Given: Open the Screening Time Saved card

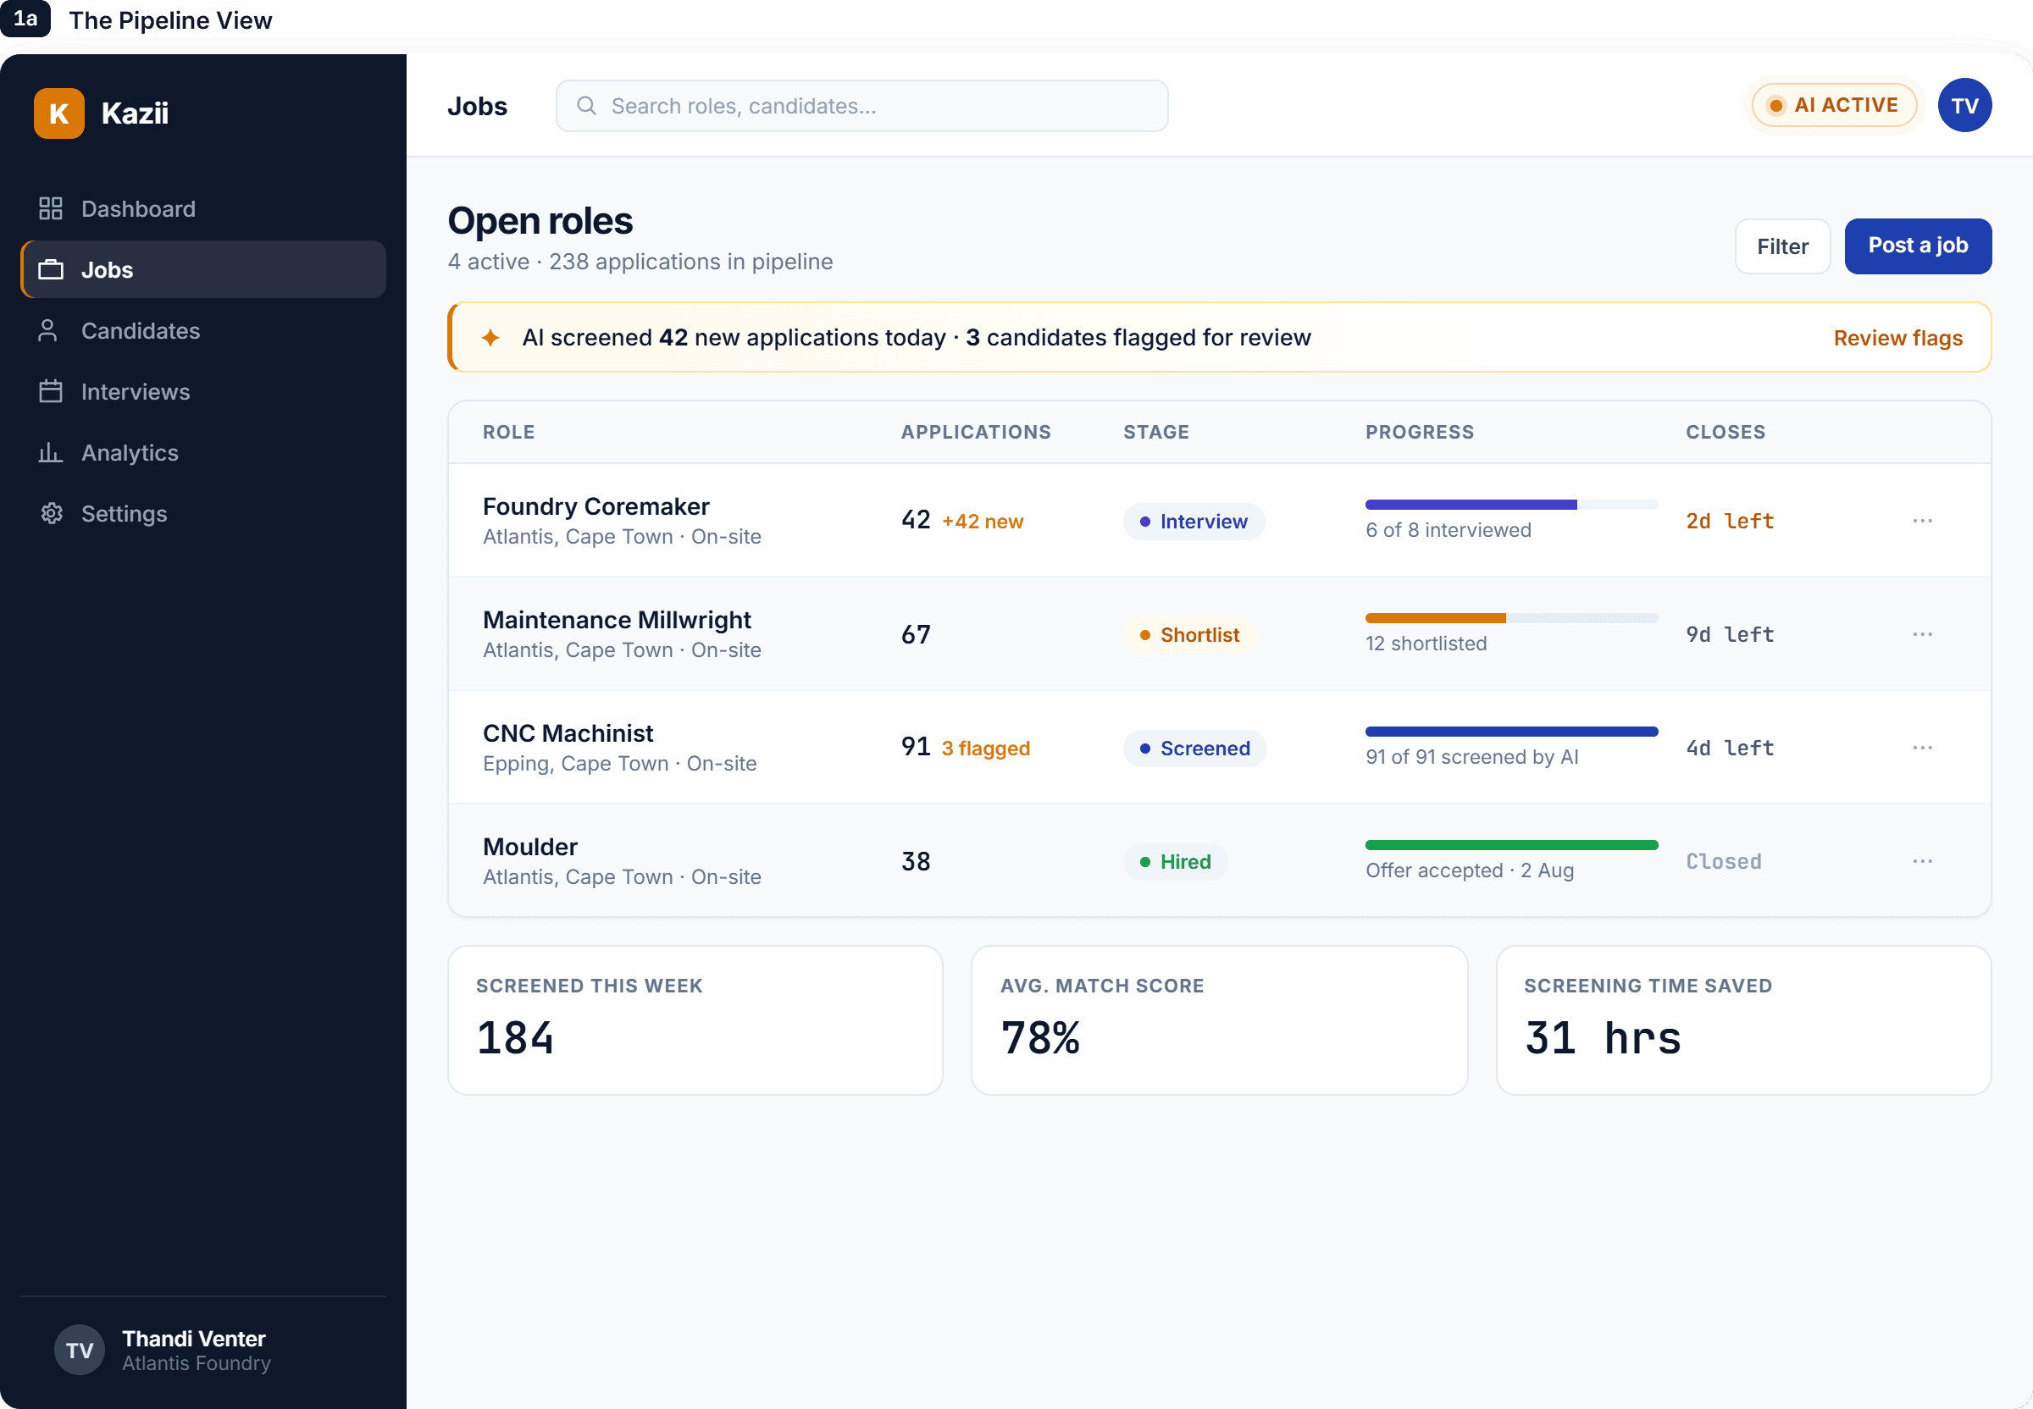Looking at the screenshot, I should [x=1743, y=1020].
